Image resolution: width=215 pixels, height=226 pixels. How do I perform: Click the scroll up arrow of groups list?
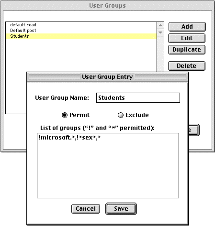pyautogui.click(x=160, y=25)
